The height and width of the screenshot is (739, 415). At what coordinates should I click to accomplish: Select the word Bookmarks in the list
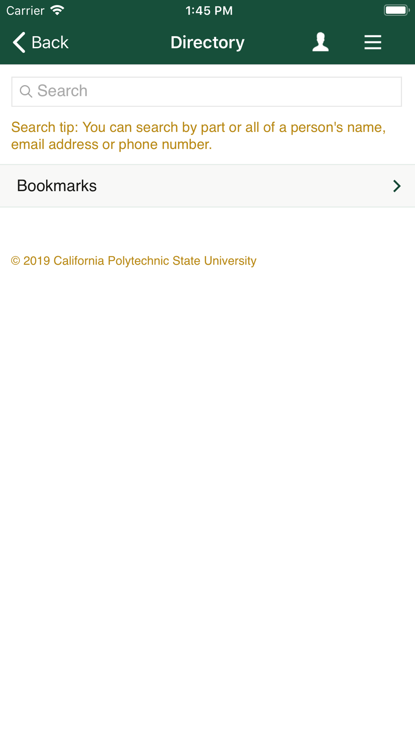57,186
